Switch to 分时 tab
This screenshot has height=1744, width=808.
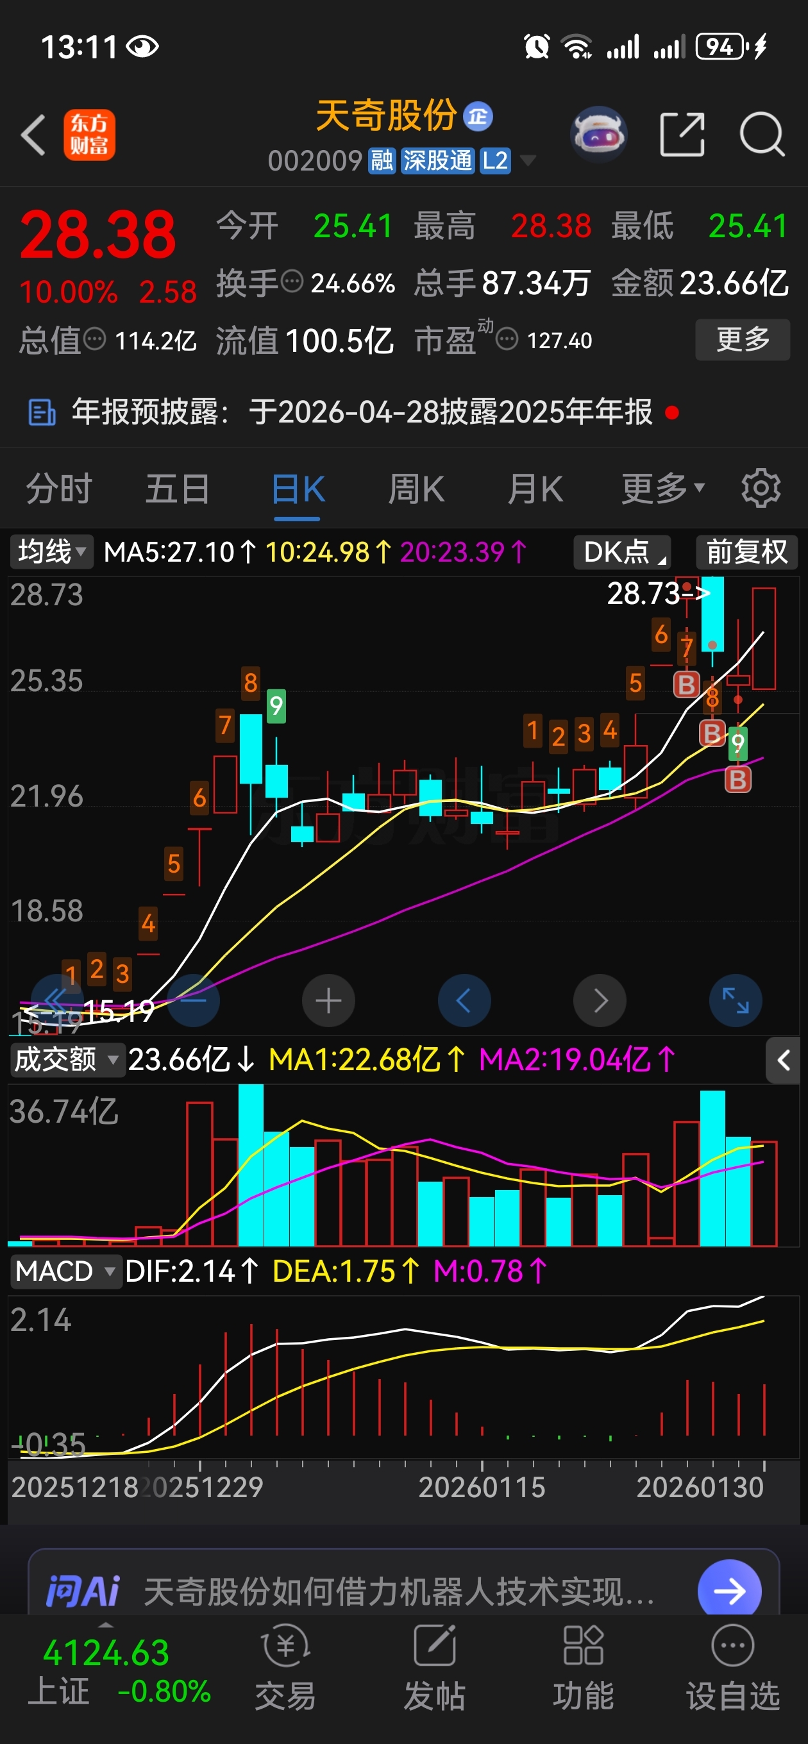pyautogui.click(x=59, y=488)
